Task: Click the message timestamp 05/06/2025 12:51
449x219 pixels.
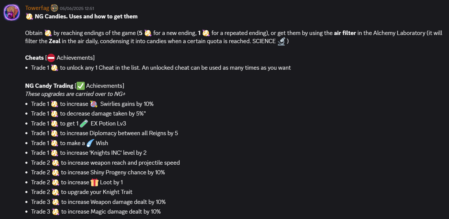Action: 77,8
